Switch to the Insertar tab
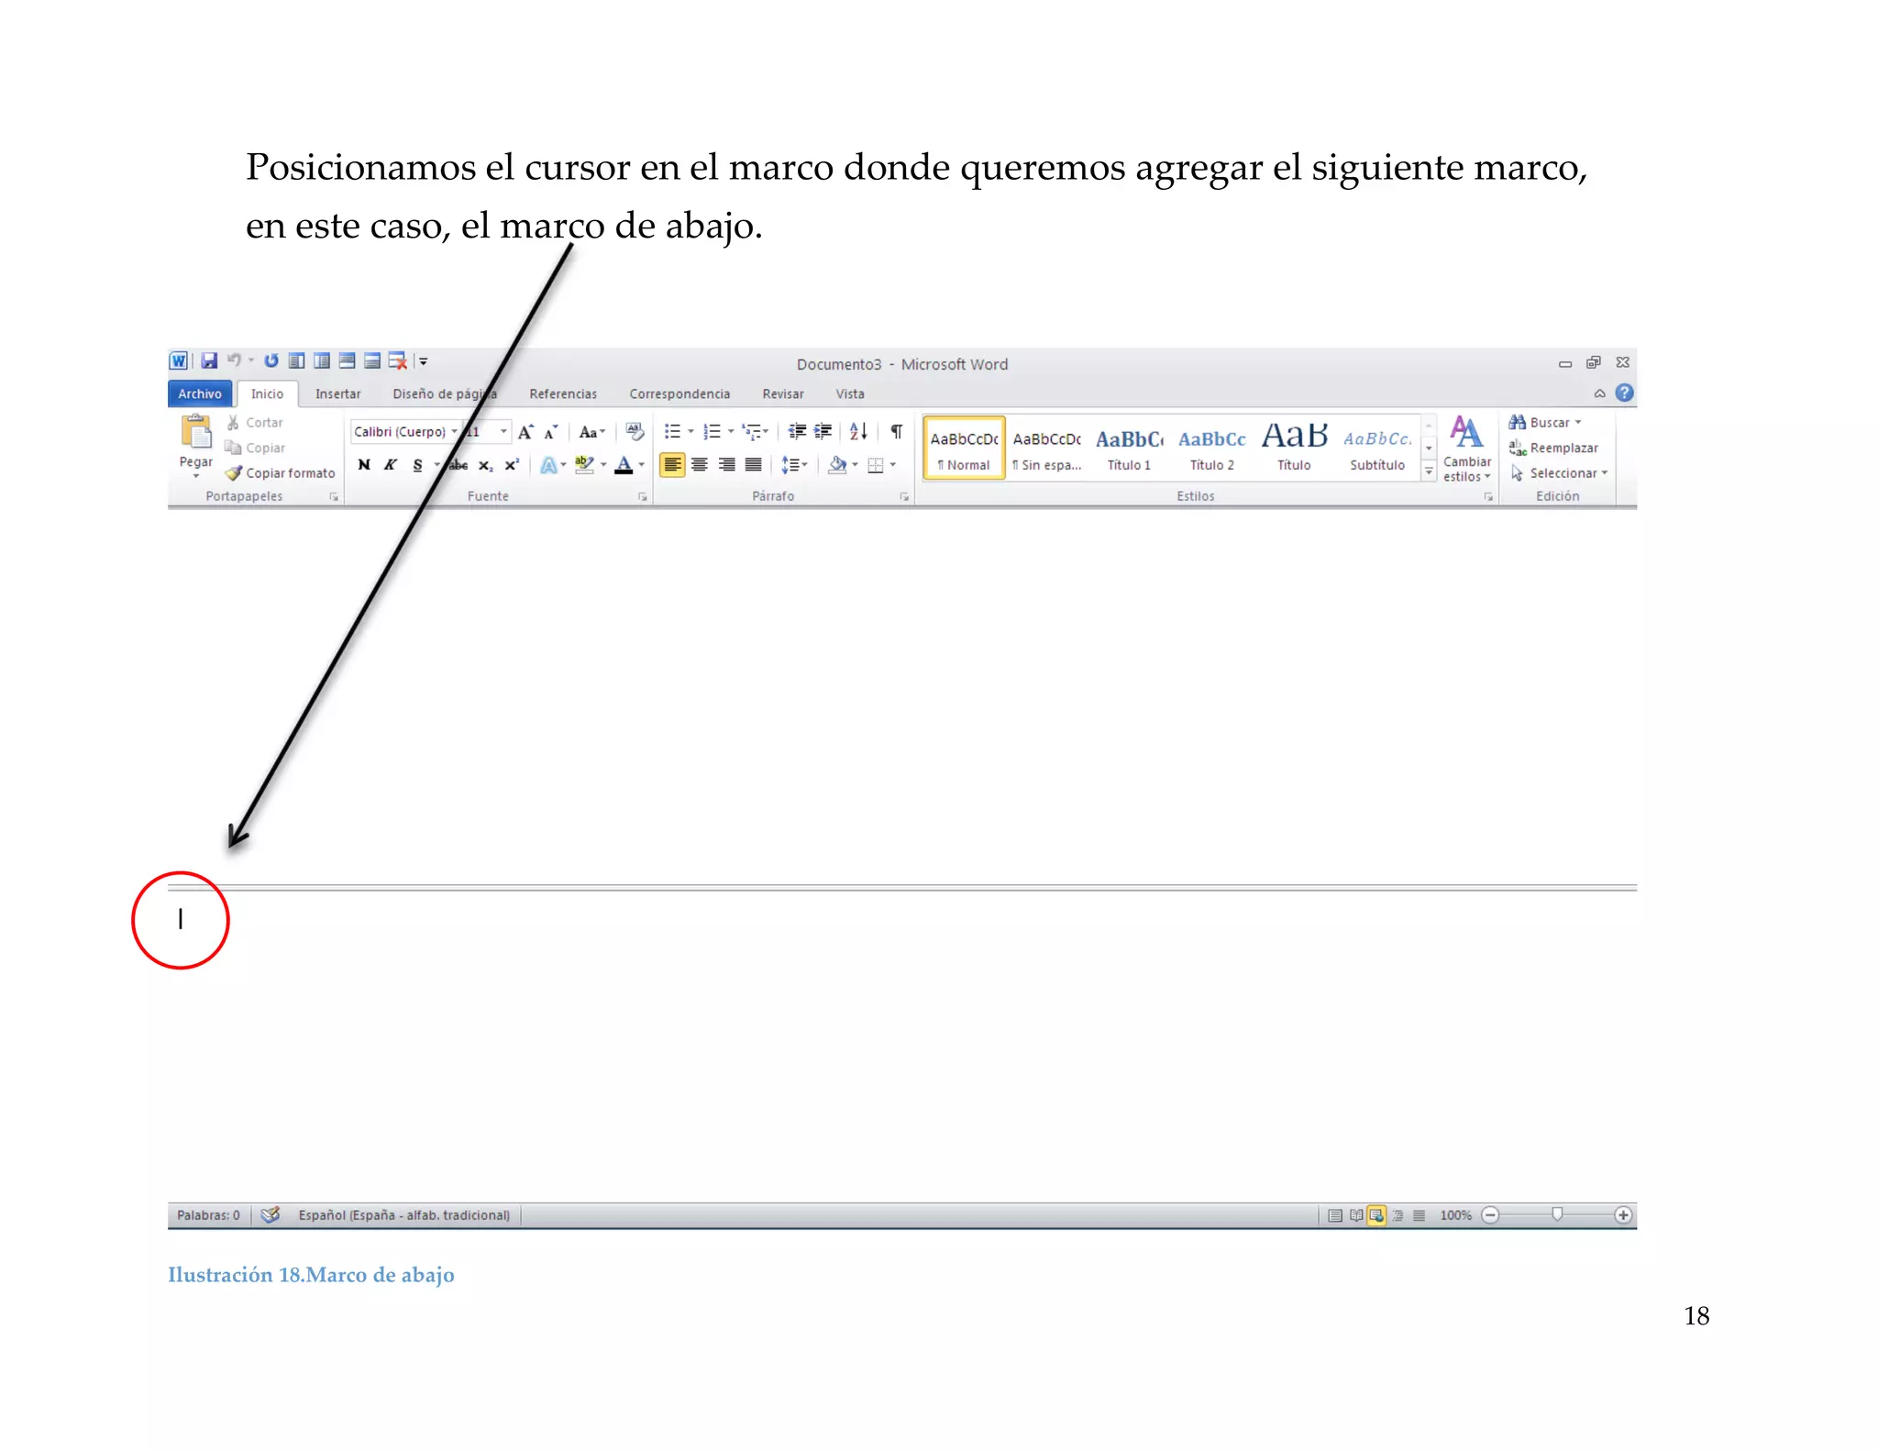The width and height of the screenshot is (1878, 1451). [337, 394]
